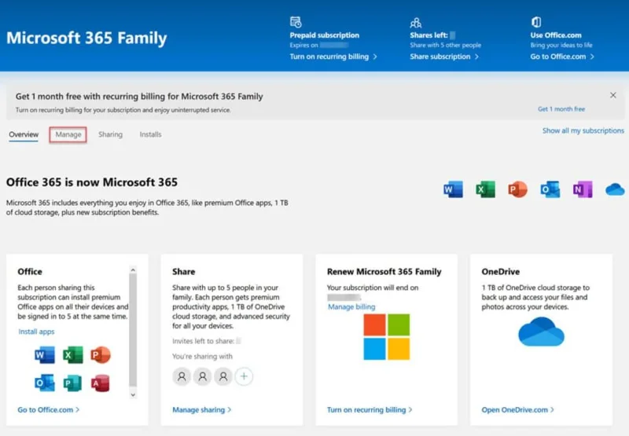This screenshot has height=436, width=629.
Task: Click the OneDrive card heading
Action: [x=501, y=272]
